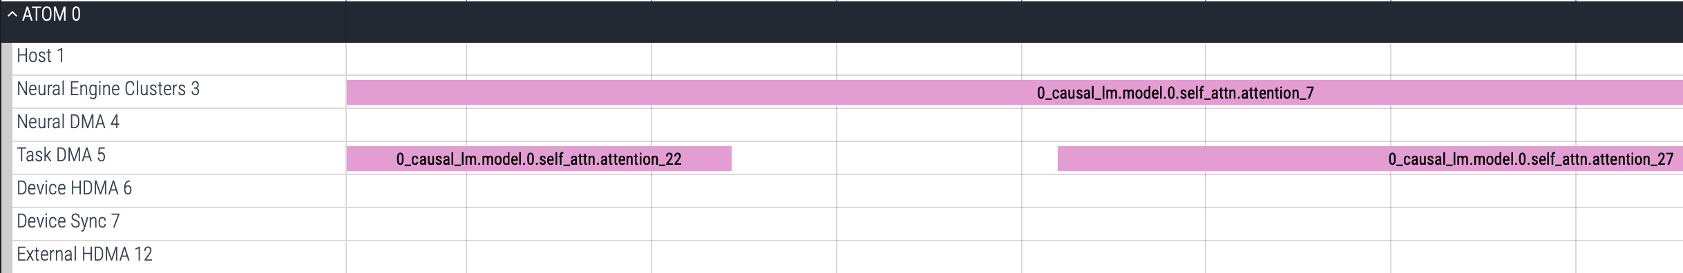1683x273 pixels.
Task: Select the ATOM 0 header label
Action: pyautogui.click(x=51, y=14)
